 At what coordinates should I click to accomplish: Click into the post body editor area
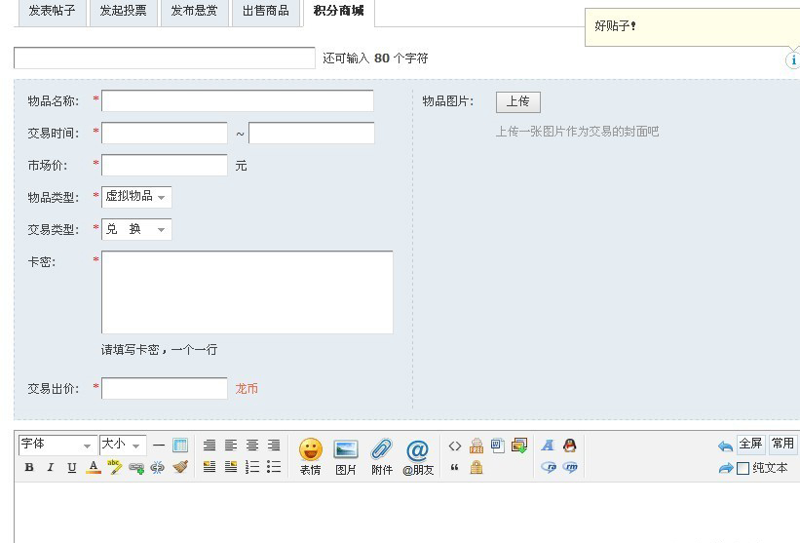(x=406, y=513)
